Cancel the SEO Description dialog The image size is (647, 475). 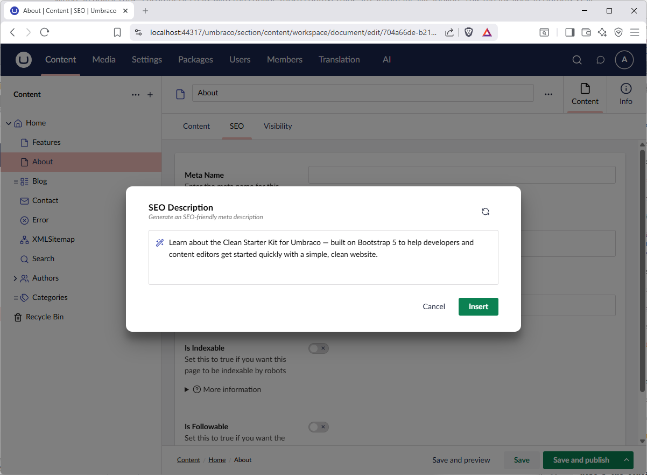tap(434, 306)
